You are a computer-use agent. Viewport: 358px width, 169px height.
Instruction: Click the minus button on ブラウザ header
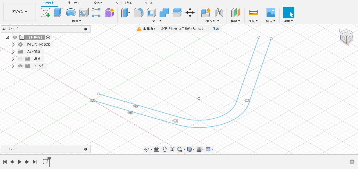86,29
